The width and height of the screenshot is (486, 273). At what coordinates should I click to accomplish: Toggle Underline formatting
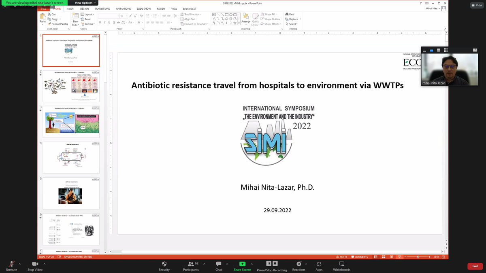click(x=109, y=23)
